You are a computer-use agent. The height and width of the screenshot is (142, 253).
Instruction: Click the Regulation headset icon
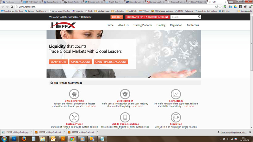[x=176, y=117]
